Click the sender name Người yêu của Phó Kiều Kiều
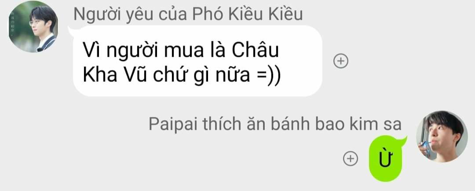 click(x=188, y=14)
